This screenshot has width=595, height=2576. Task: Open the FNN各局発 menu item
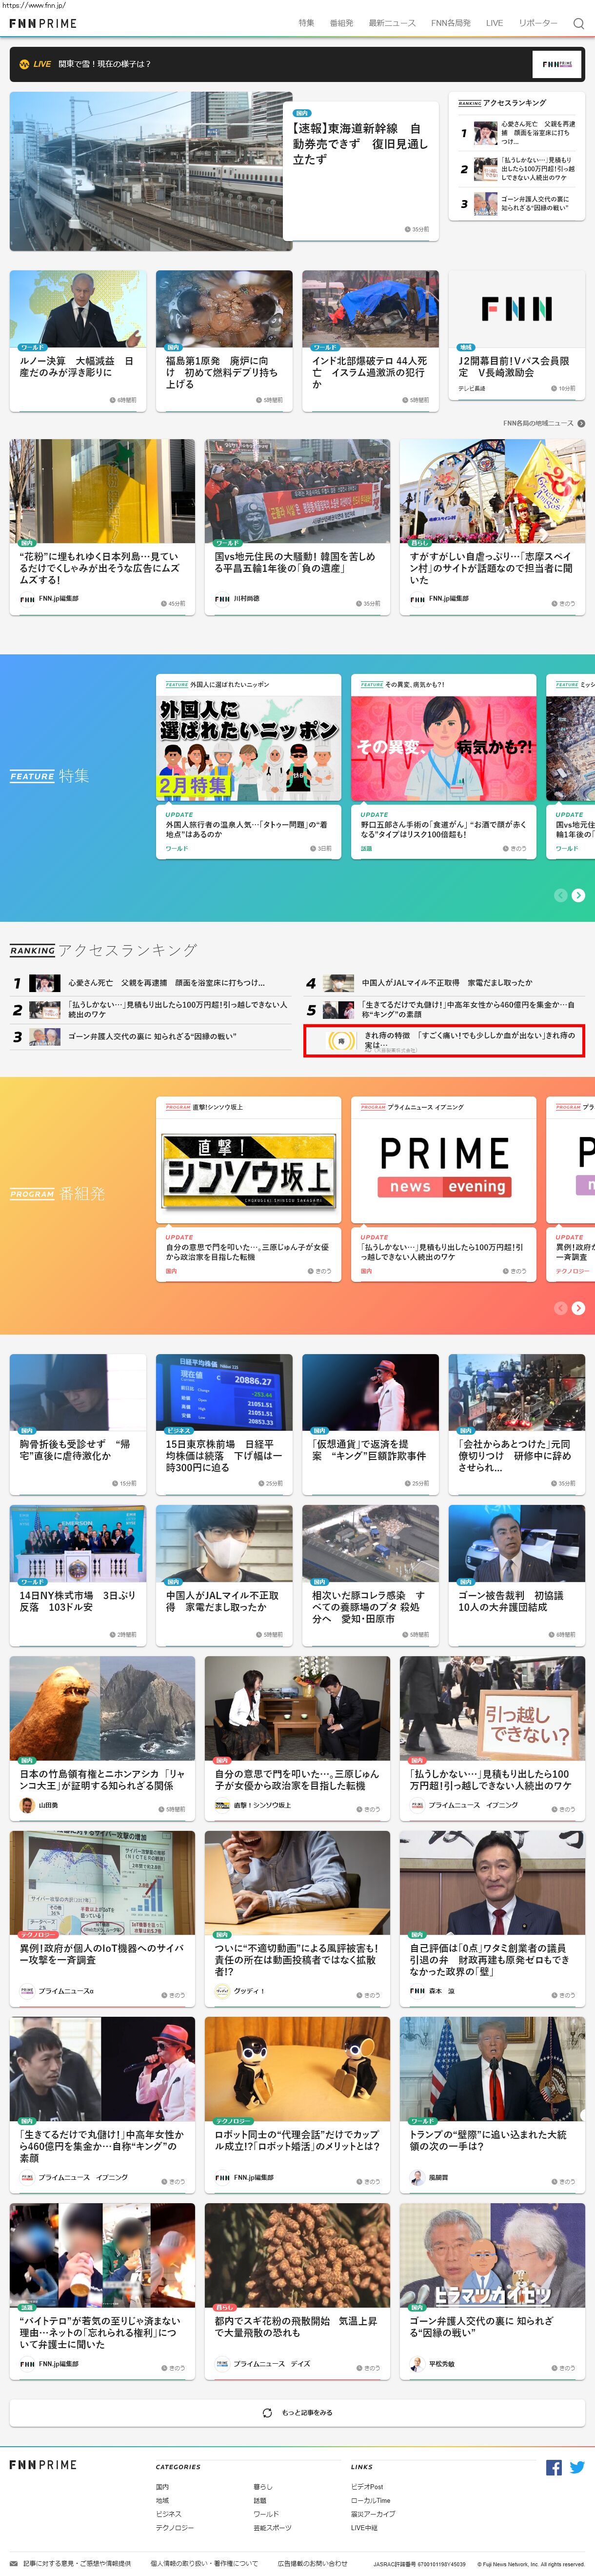coord(450,23)
